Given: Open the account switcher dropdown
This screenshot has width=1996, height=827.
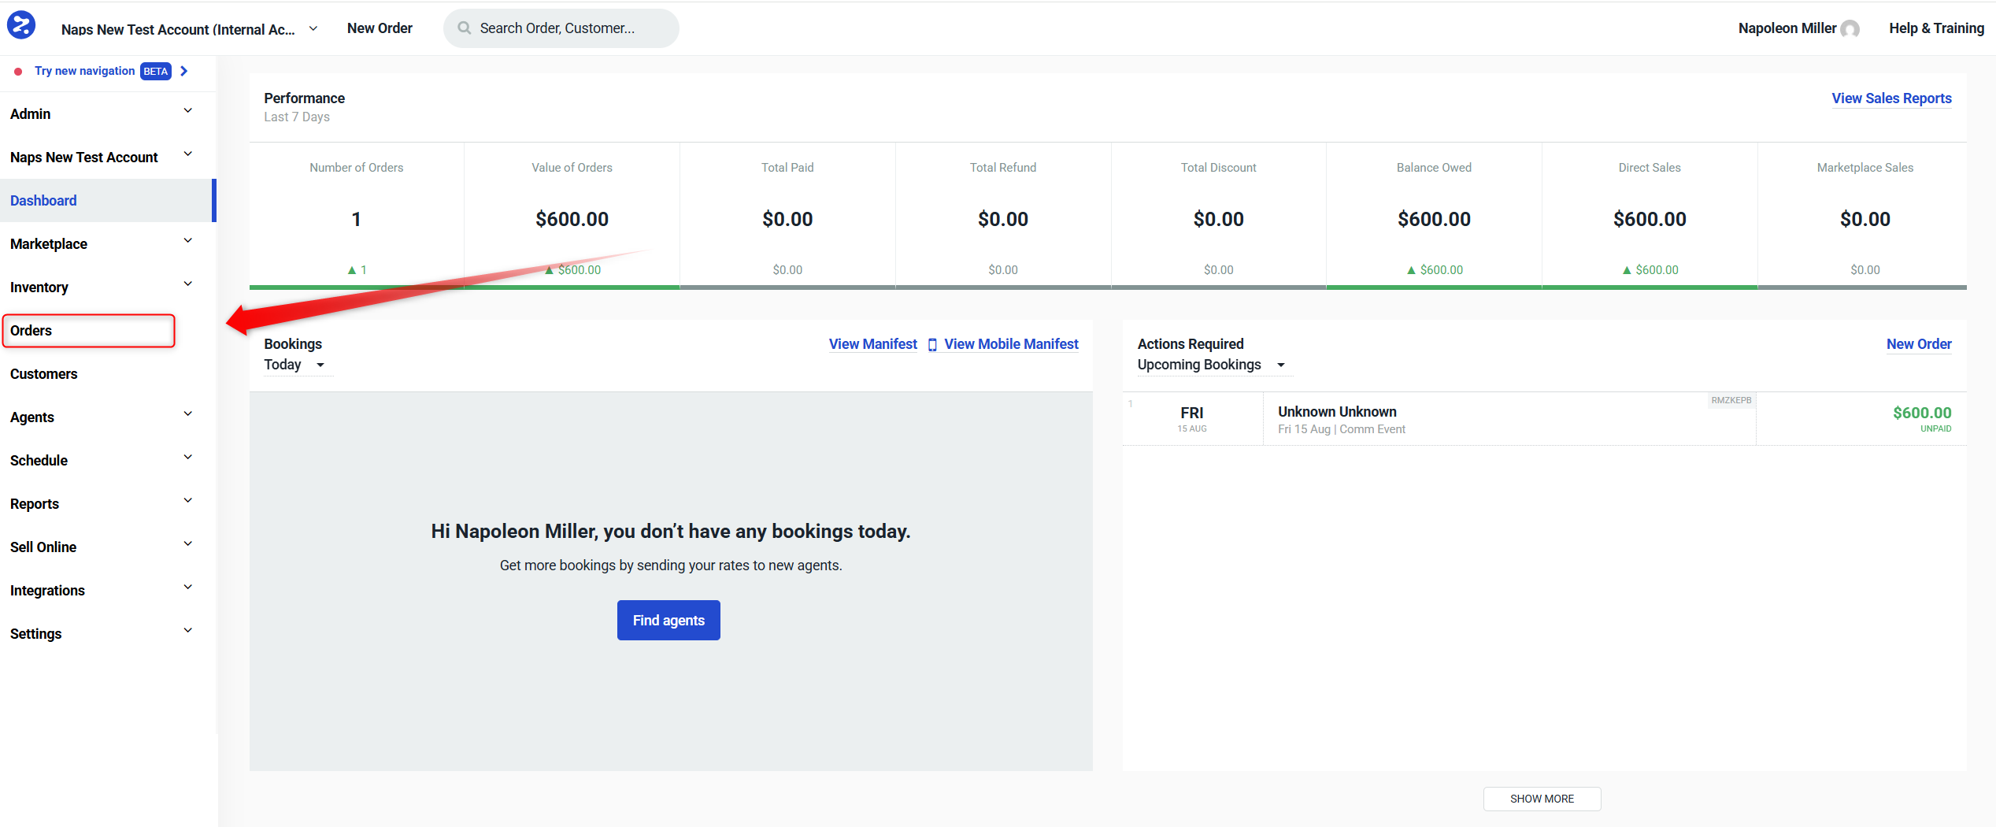Looking at the screenshot, I should (x=313, y=28).
